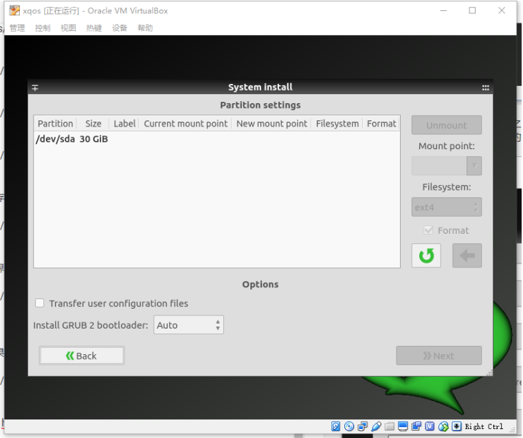
Task: Click the Partition column header
Action: 56,124
